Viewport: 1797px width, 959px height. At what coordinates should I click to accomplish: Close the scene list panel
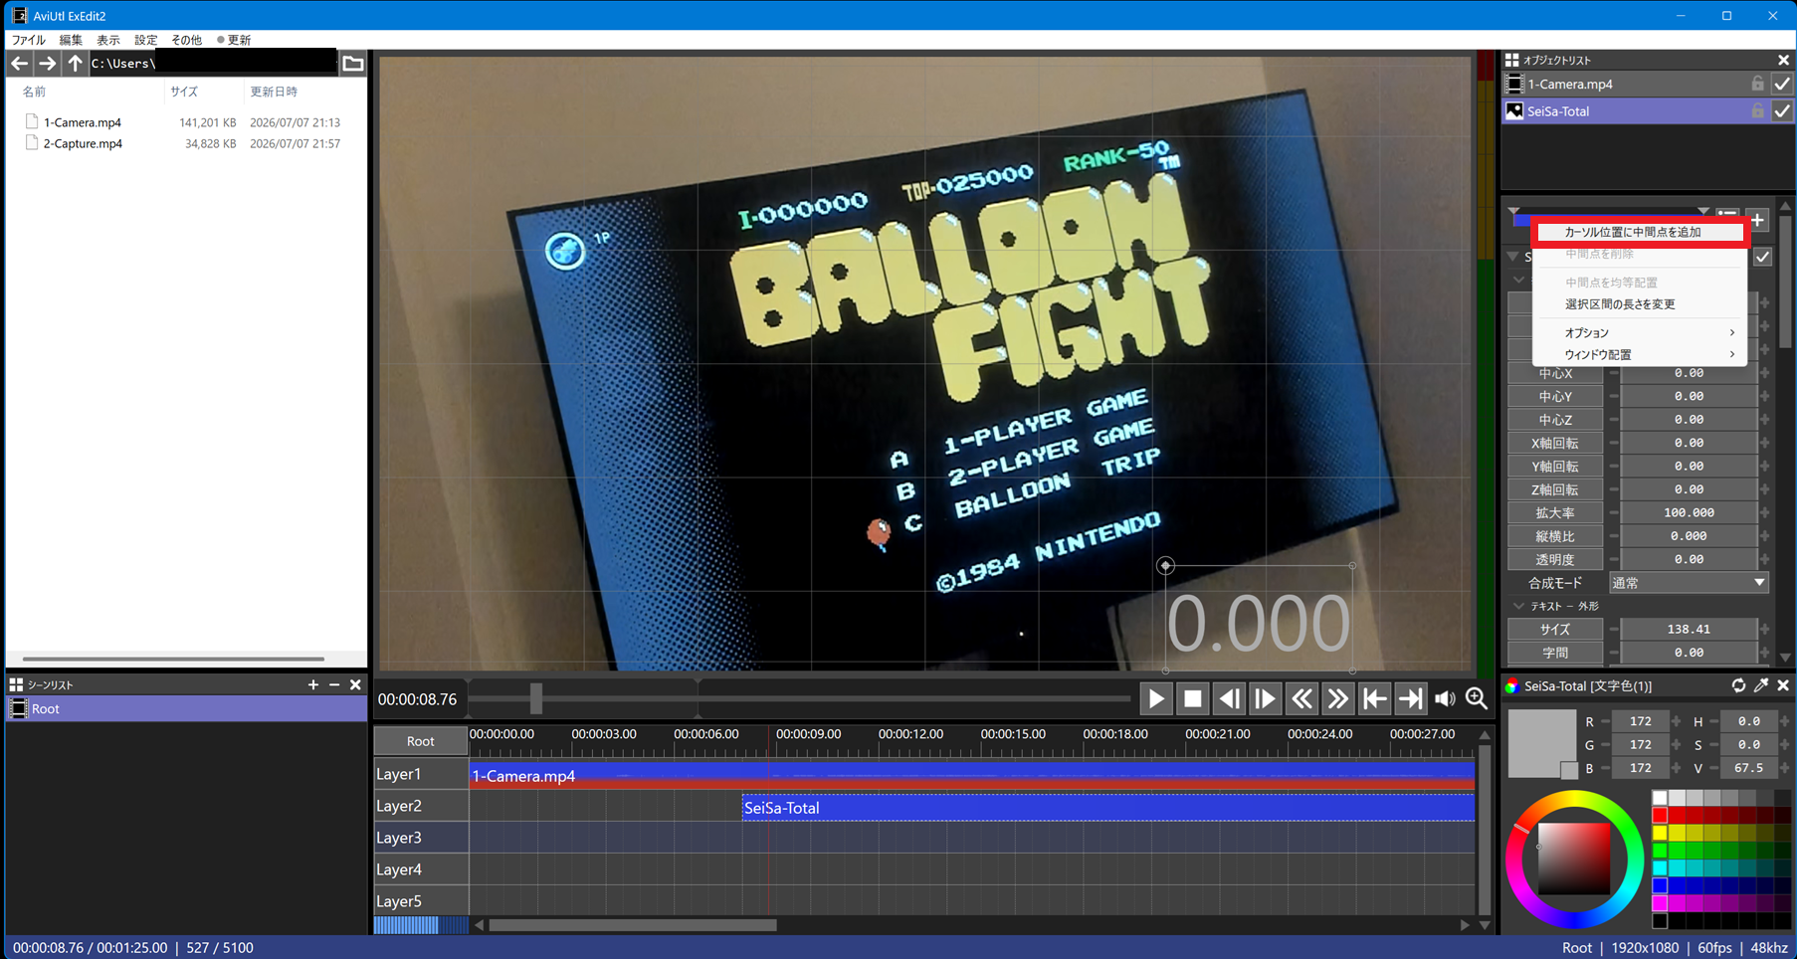355,684
